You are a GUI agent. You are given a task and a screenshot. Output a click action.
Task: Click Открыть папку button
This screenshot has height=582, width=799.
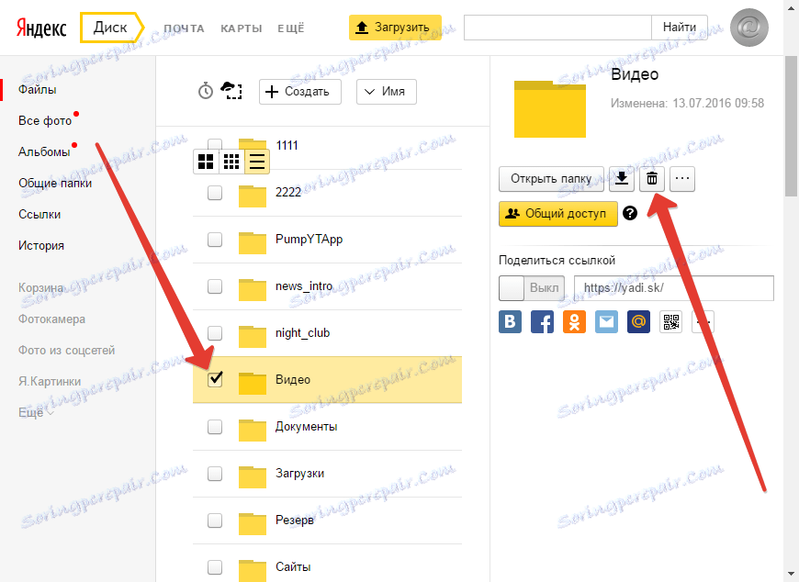(551, 179)
